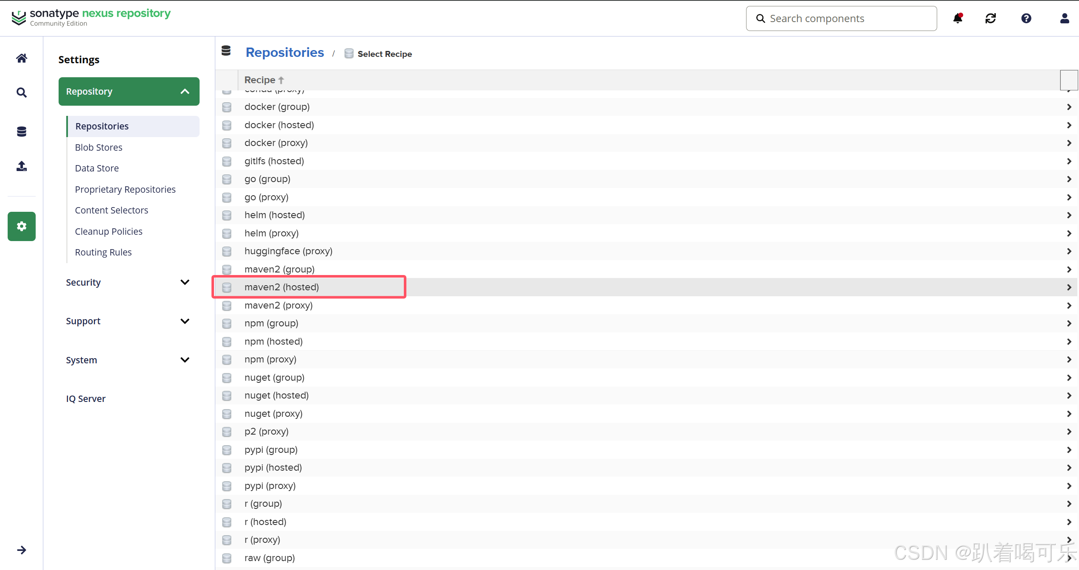Image resolution: width=1079 pixels, height=570 pixels.
Task: Go to the home dashboard icon
Action: click(x=22, y=58)
